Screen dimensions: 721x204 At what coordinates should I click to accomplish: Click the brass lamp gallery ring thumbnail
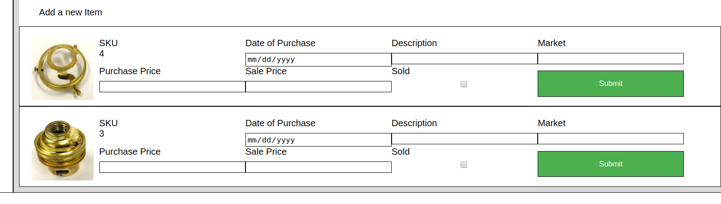pos(62,69)
